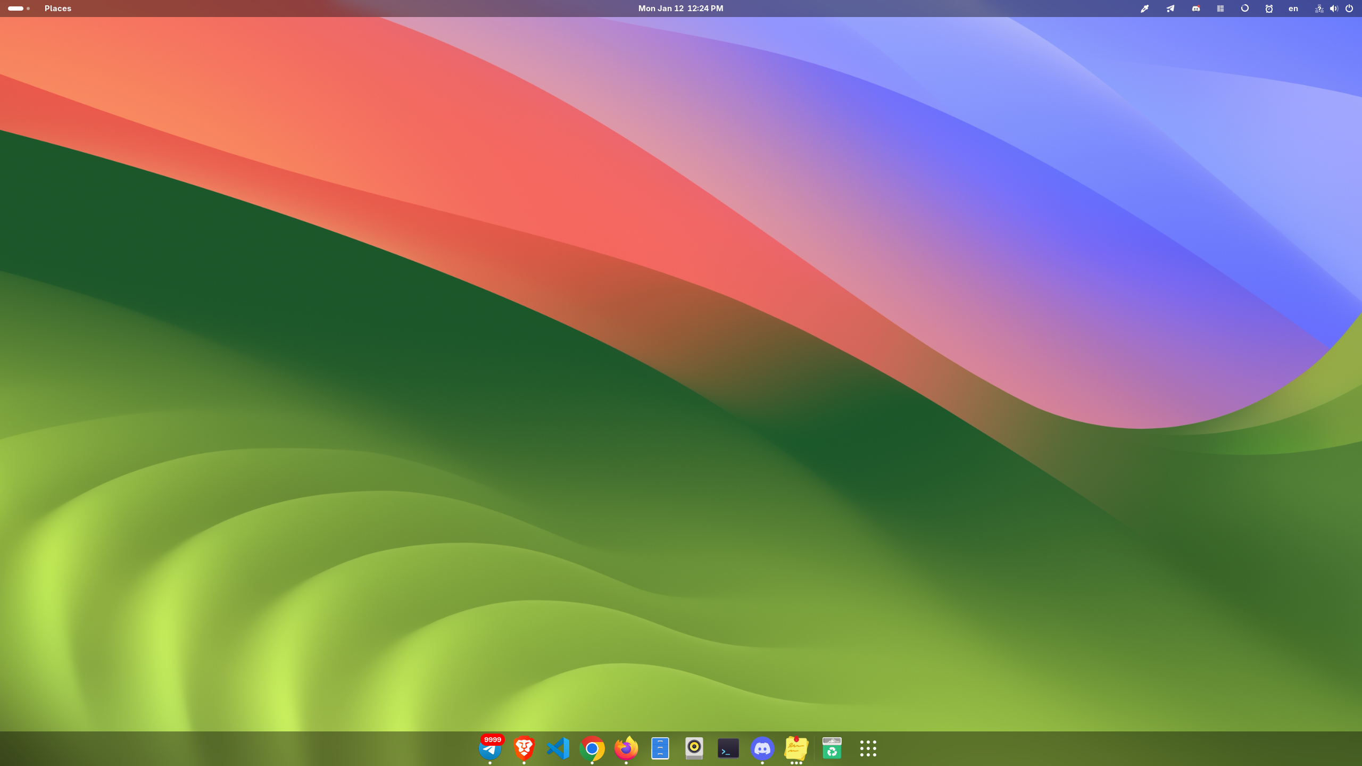This screenshot has height=766, width=1362.
Task: Launch Rhythmbox speaker icon in dock
Action: tap(694, 748)
